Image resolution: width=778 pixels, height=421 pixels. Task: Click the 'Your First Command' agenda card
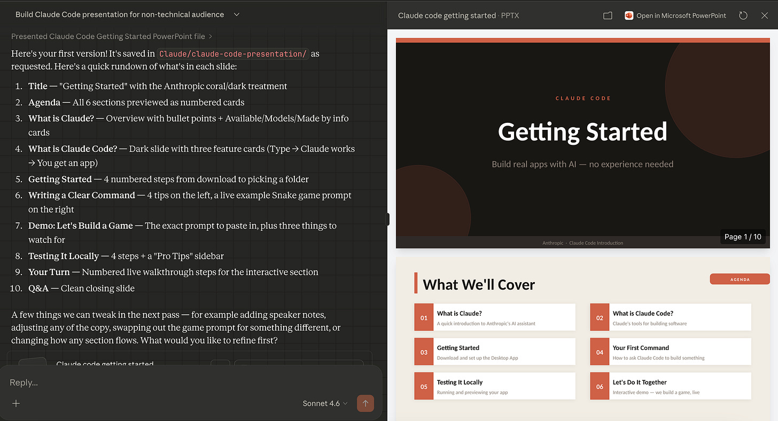(671, 352)
